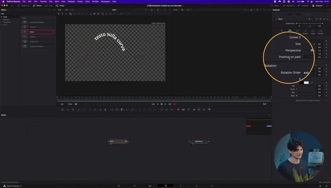Toggle the keyframe dot for the Alpha value
This screenshot has height=188, width=331.
(326, 96)
